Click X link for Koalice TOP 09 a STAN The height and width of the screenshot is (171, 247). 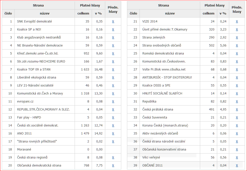click(113, 70)
